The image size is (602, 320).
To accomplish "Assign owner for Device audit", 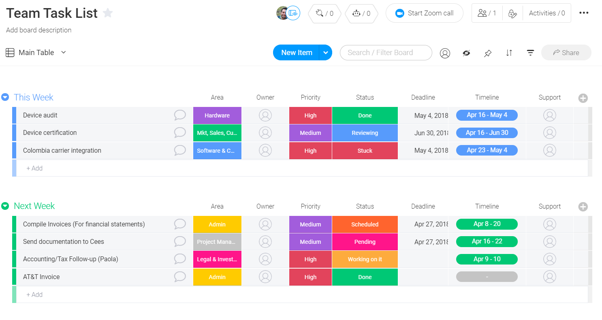I will point(265,115).
